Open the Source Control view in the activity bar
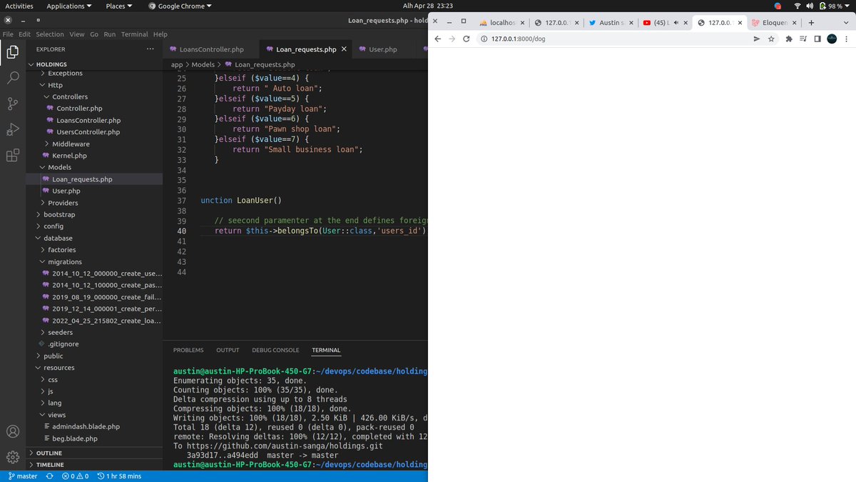This screenshot has height=482, width=856. (13, 104)
